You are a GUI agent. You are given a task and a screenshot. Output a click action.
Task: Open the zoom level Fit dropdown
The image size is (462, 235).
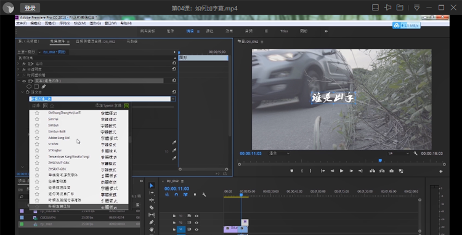pyautogui.click(x=279, y=153)
